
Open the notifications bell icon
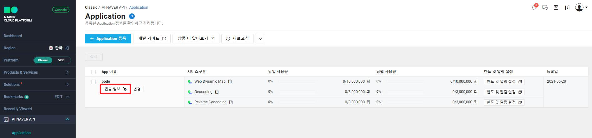click(534, 7)
